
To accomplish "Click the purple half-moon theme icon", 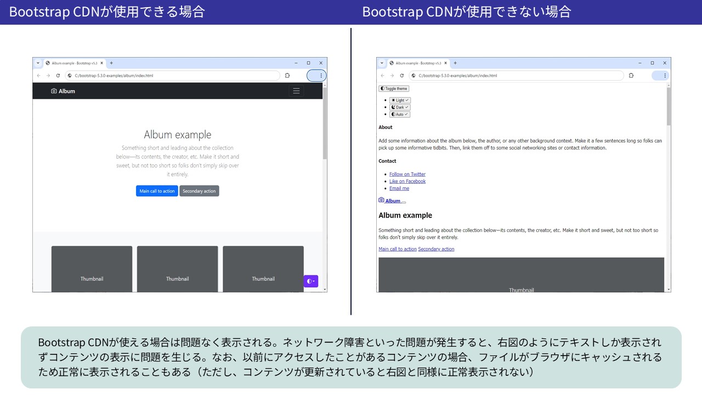I will 310,281.
